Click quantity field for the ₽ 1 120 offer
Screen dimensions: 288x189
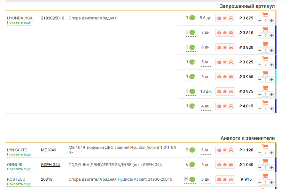click(265, 153)
